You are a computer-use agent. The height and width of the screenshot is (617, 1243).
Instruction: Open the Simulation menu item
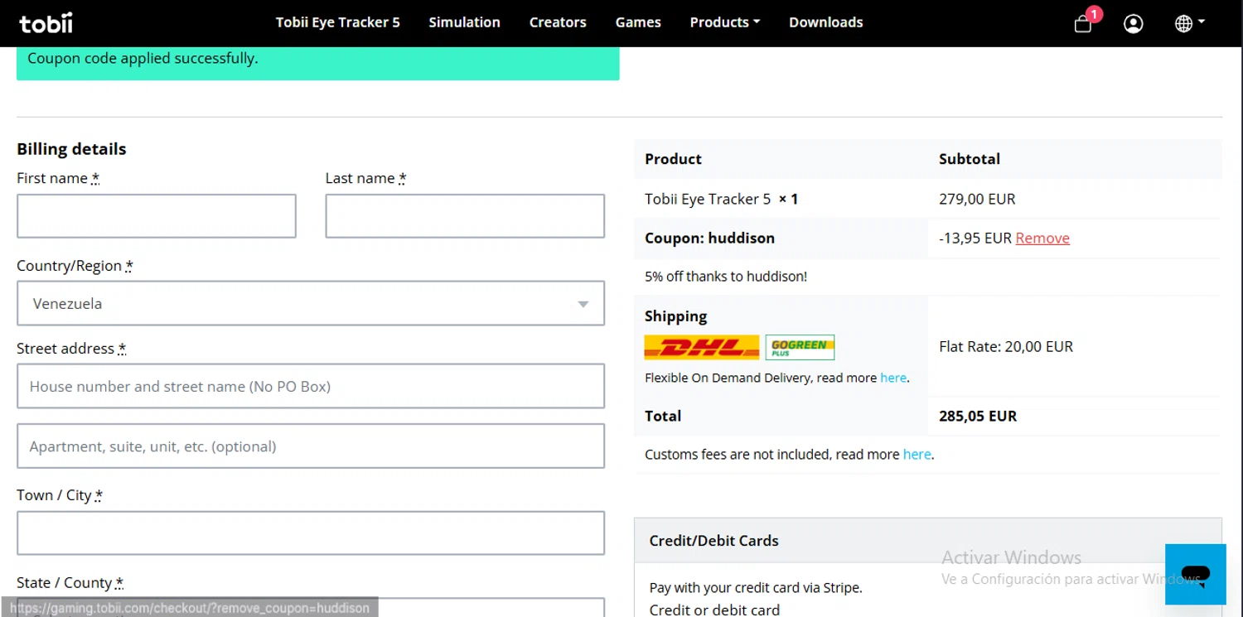pyautogui.click(x=464, y=22)
